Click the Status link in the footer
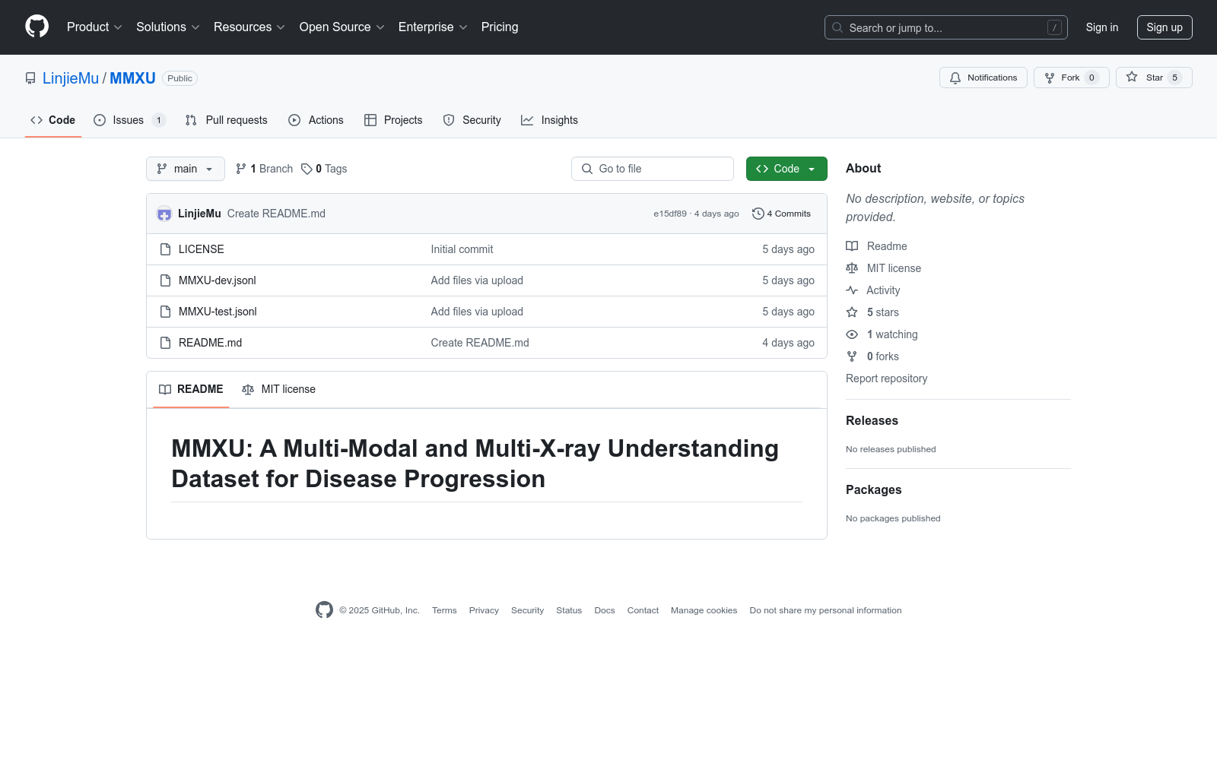Viewport: 1217px width, 760px height. (569, 610)
